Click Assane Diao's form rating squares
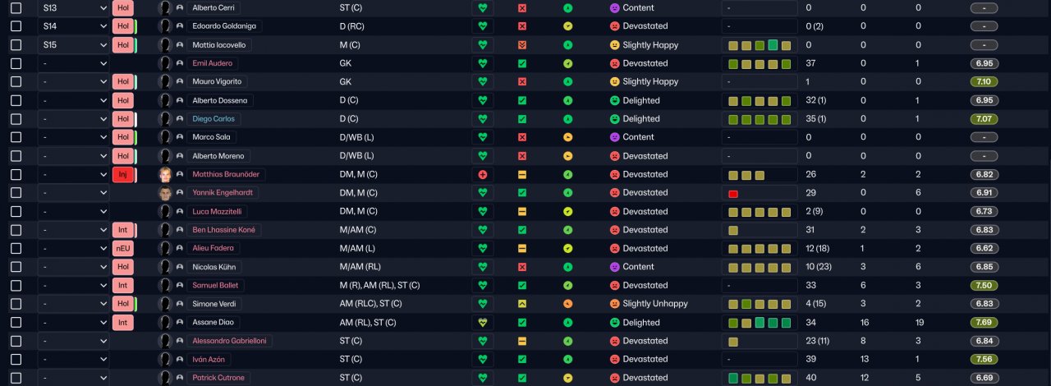 coord(760,322)
